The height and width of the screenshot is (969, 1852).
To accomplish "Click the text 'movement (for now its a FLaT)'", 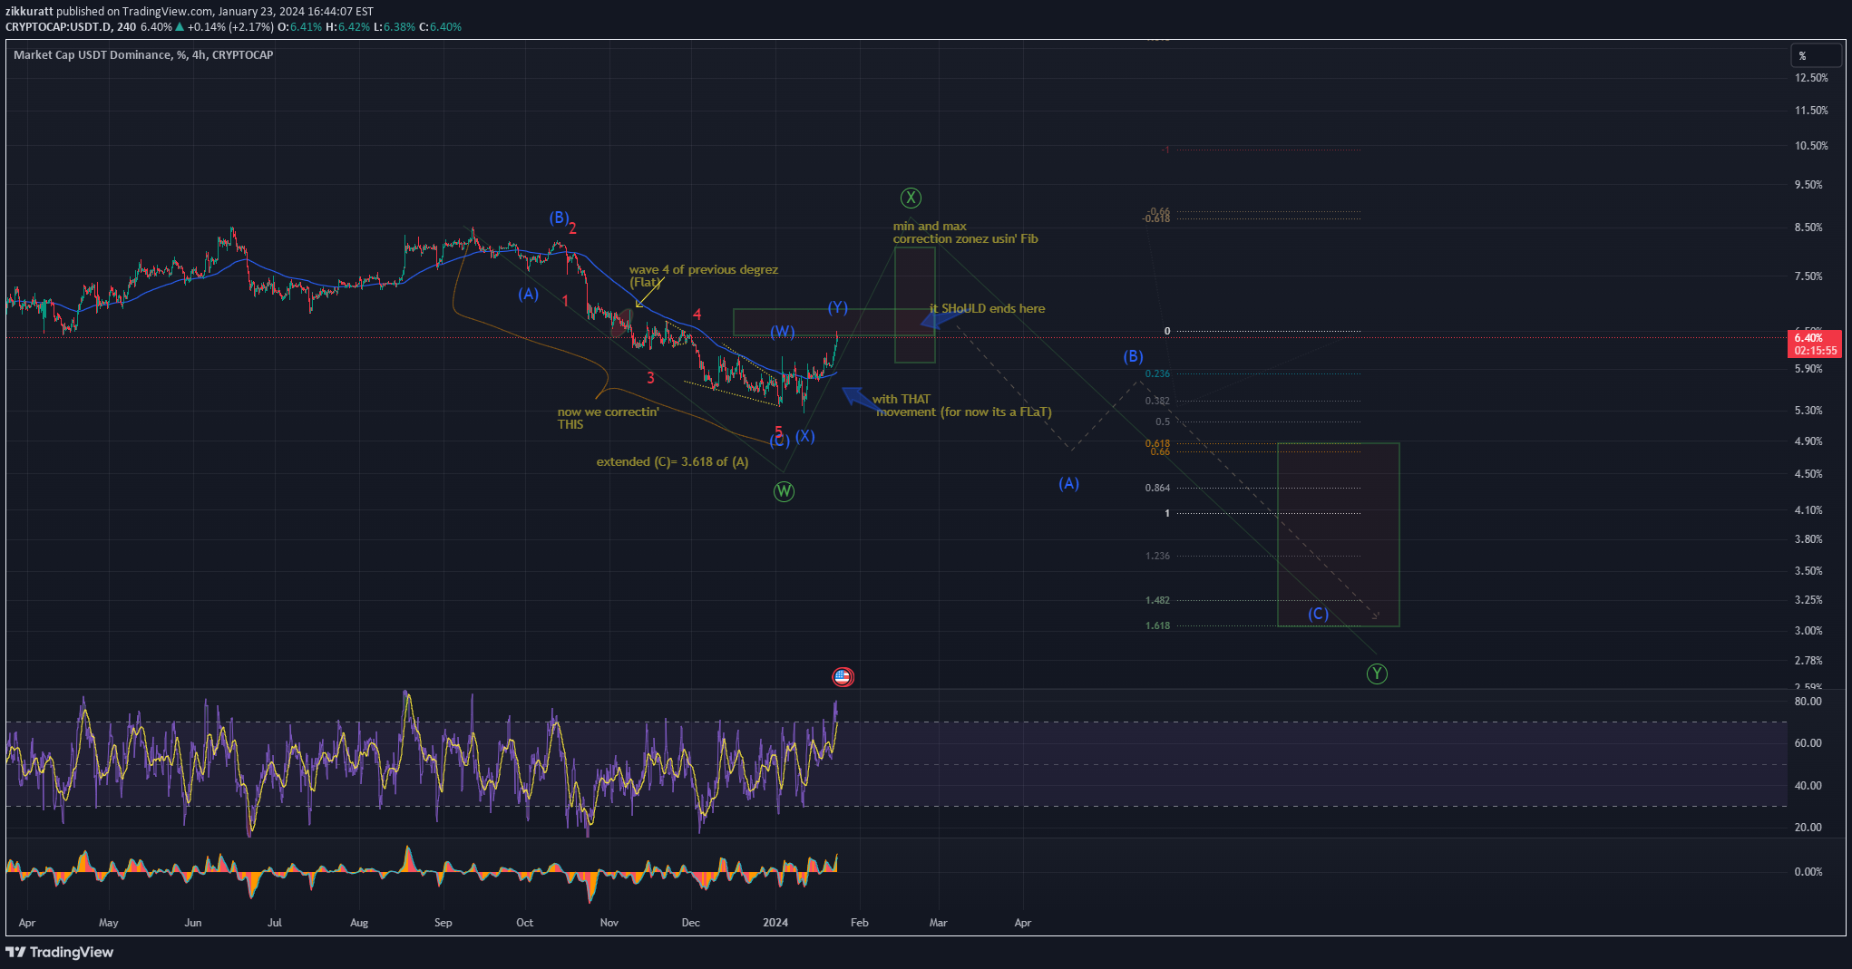I will coord(964,412).
